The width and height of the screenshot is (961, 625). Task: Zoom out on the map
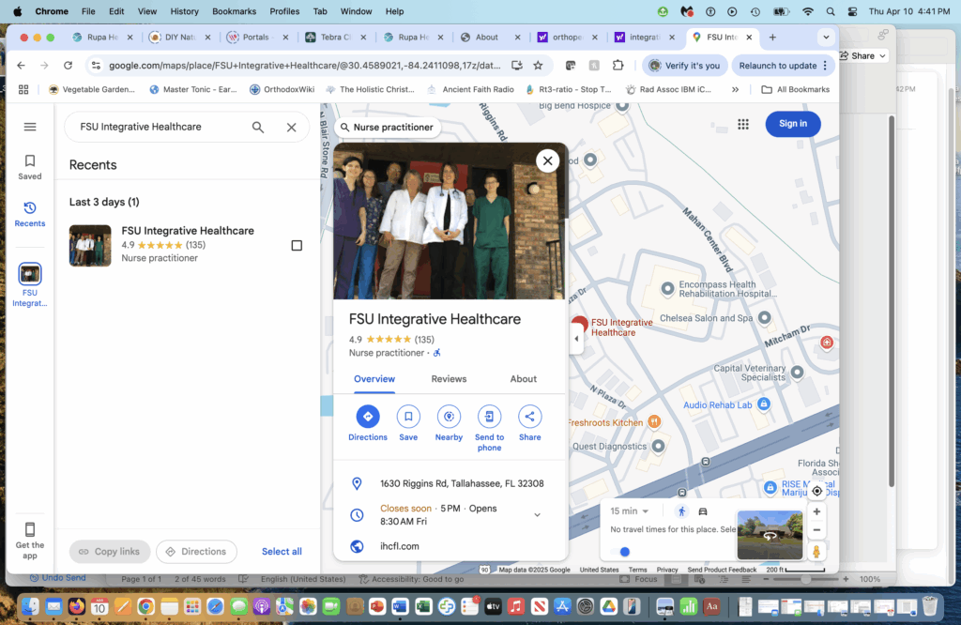816,530
